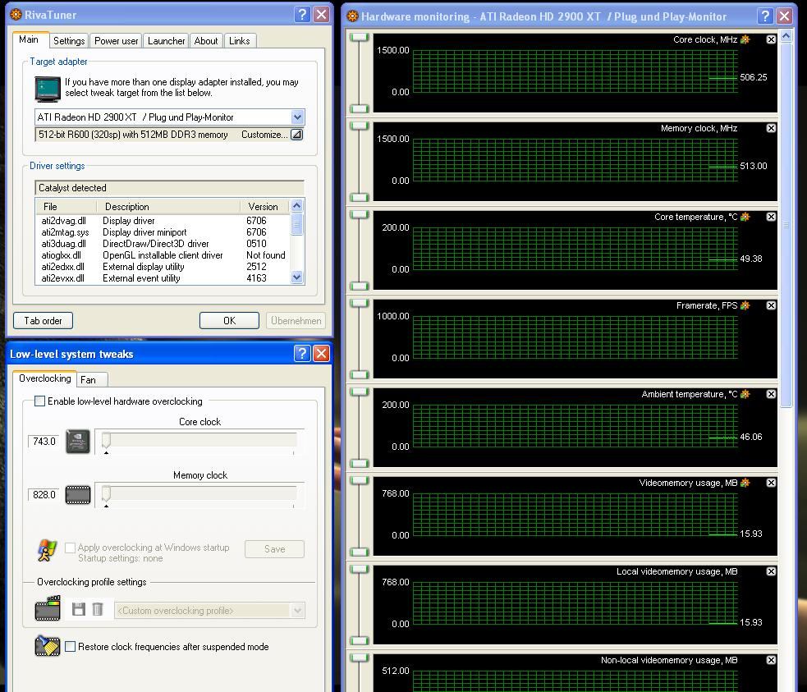Click the Memory clock RAM chip icon
The height and width of the screenshot is (692, 807).
tap(78, 495)
